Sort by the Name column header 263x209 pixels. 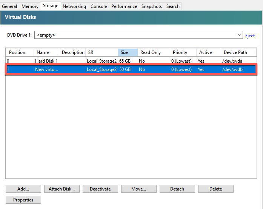click(46, 52)
